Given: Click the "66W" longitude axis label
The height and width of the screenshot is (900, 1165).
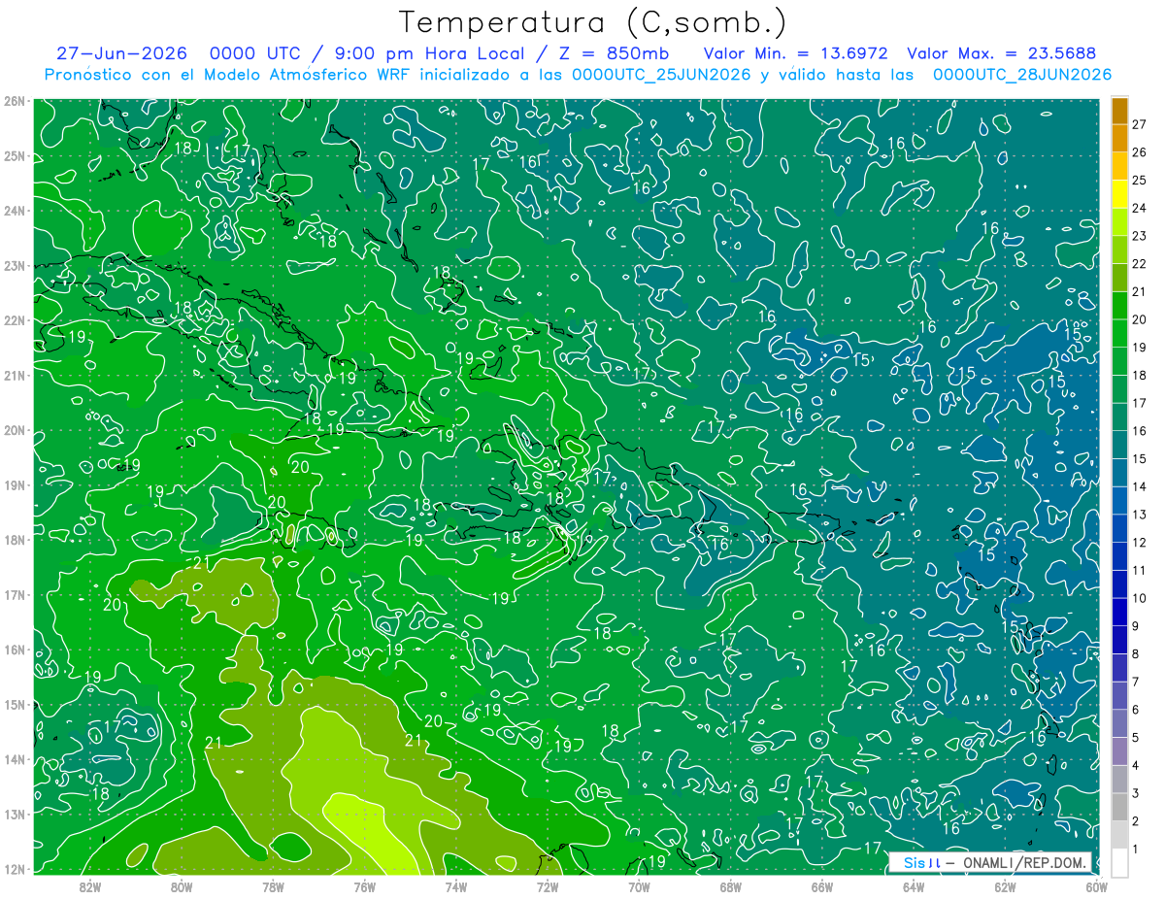Looking at the screenshot, I should click(821, 886).
